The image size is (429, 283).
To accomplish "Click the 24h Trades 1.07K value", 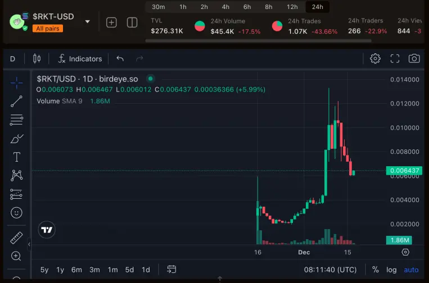I will (297, 31).
